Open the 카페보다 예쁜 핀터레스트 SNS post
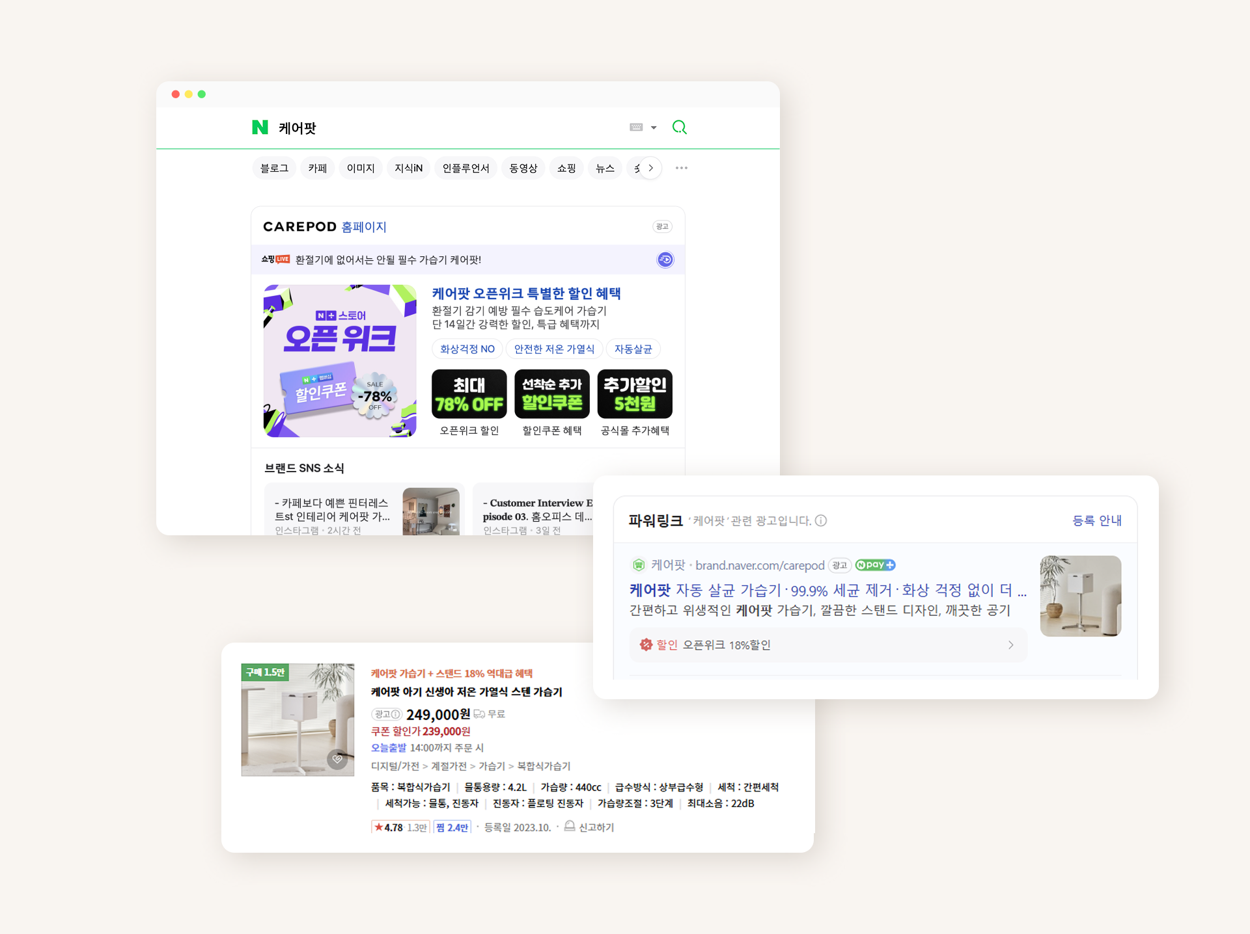Viewport: 1250px width, 934px height. pyautogui.click(x=332, y=510)
